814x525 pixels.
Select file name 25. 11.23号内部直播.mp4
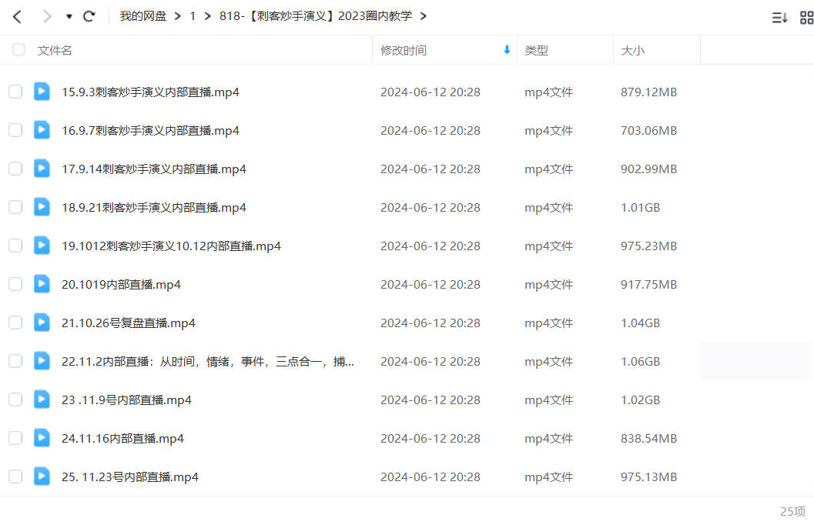130,477
